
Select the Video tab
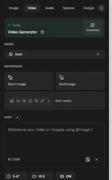pyautogui.click(x=32, y=8)
